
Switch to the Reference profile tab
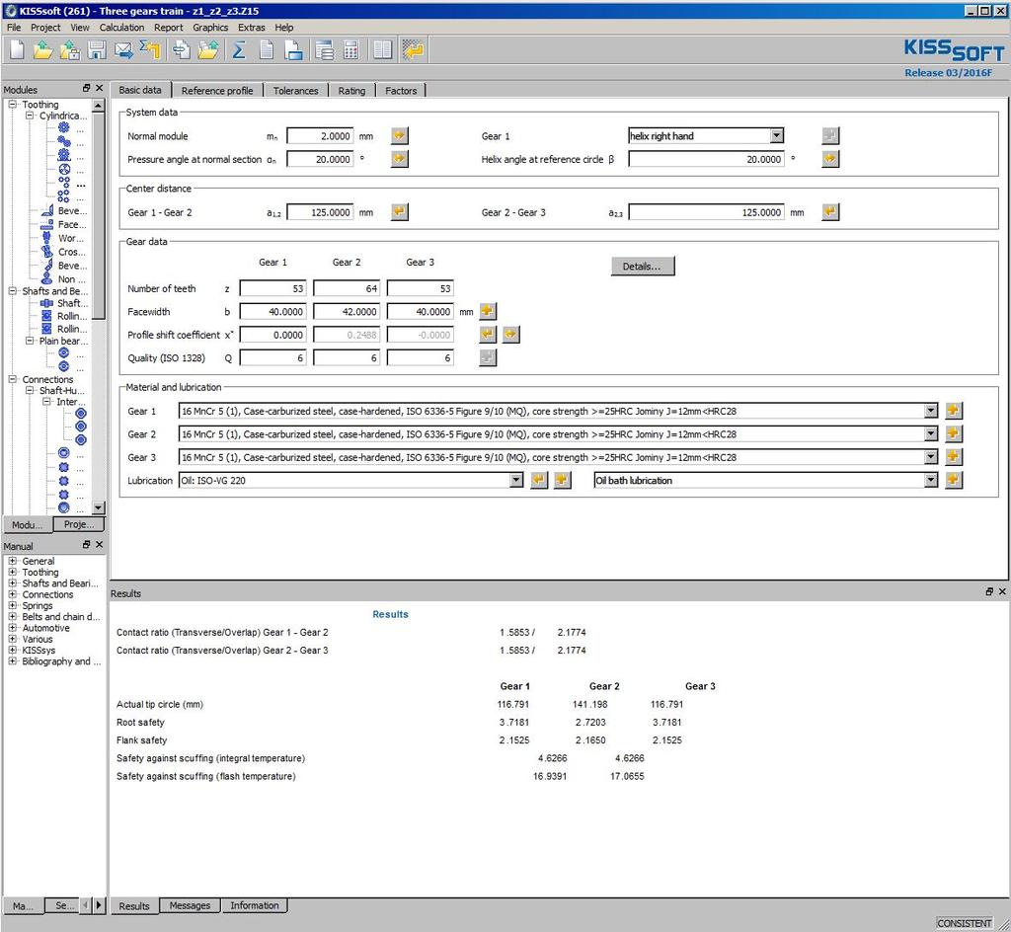[x=217, y=90]
